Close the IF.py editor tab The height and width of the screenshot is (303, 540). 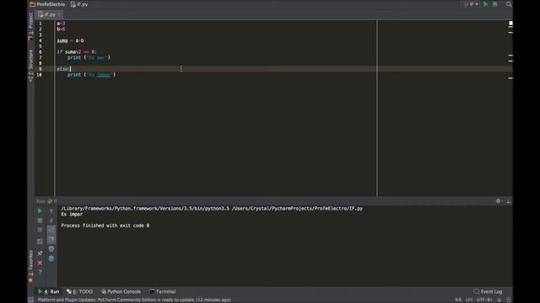(59, 14)
